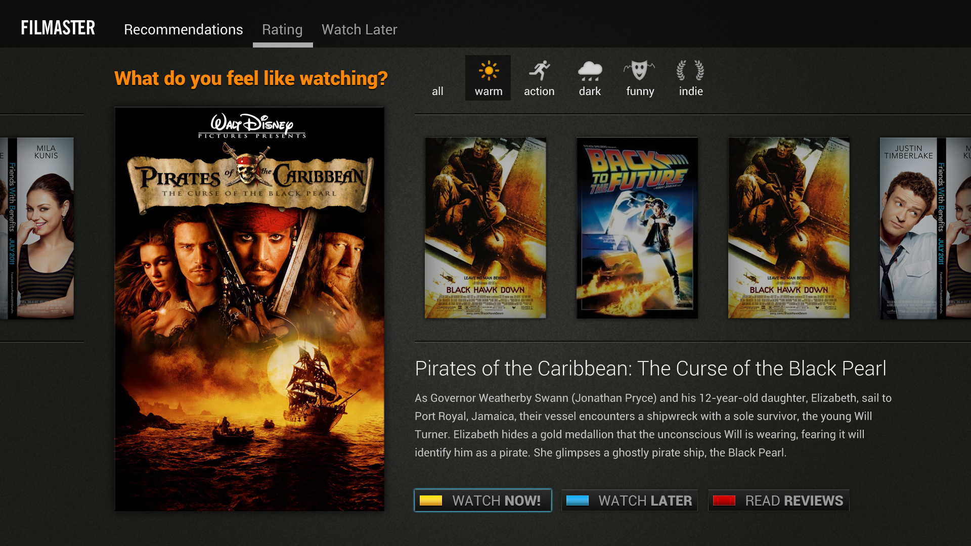Click the Read Reviews button
The width and height of the screenshot is (971, 546).
(779, 500)
